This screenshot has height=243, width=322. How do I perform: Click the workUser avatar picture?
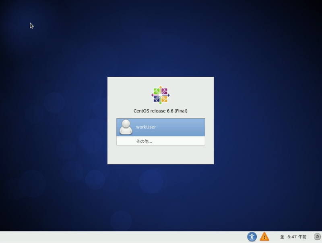tap(126, 127)
